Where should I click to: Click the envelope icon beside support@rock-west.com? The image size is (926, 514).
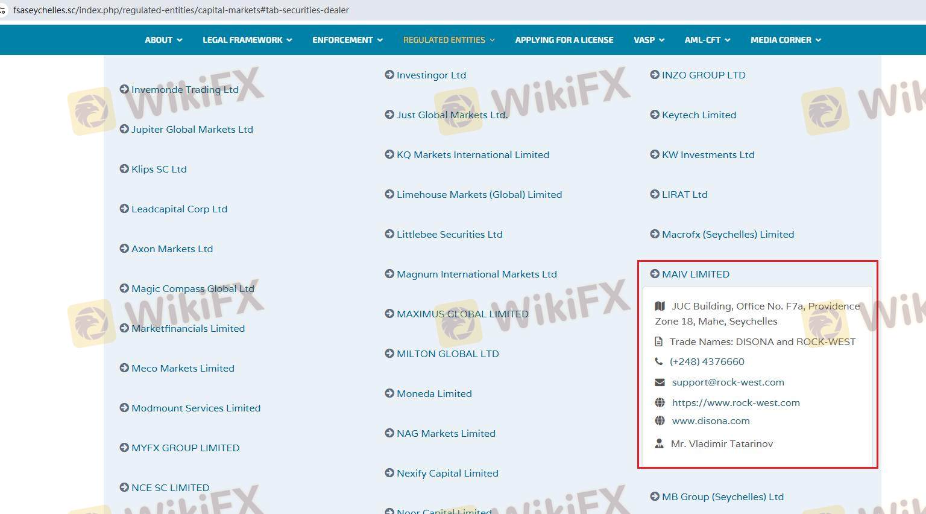click(x=660, y=382)
